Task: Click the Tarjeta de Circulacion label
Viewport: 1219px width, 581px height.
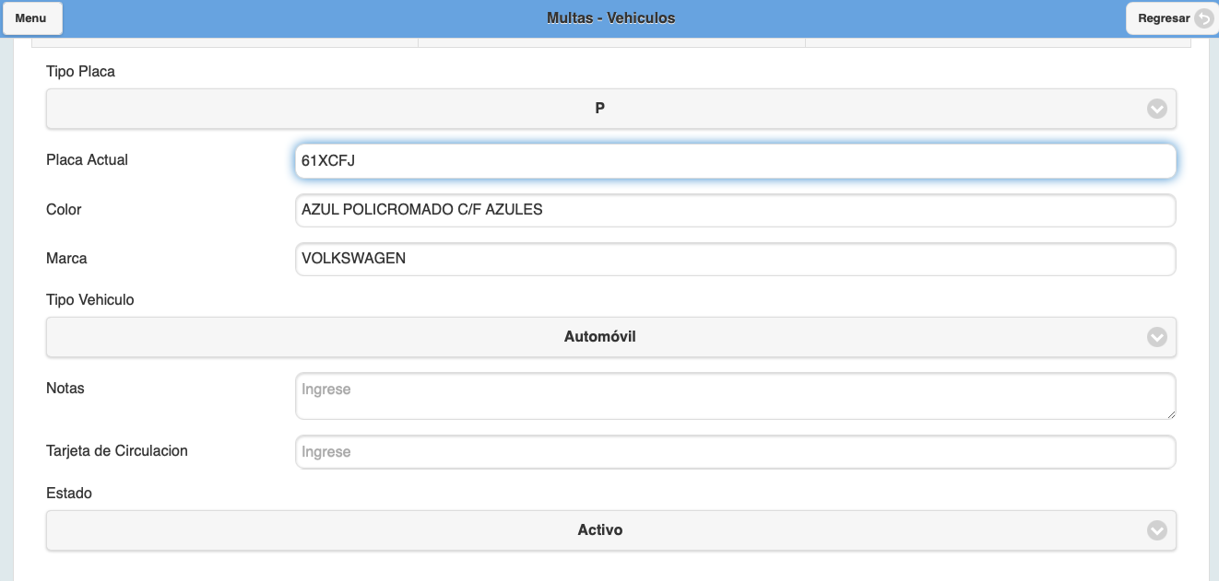Action: (117, 451)
